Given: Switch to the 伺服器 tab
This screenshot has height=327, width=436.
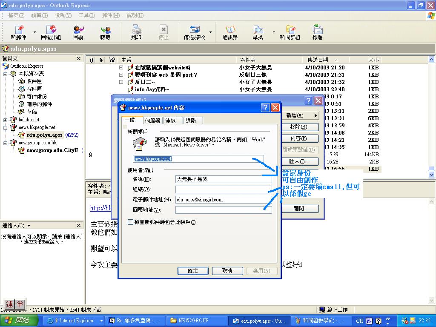Looking at the screenshot, I should (x=153, y=120).
